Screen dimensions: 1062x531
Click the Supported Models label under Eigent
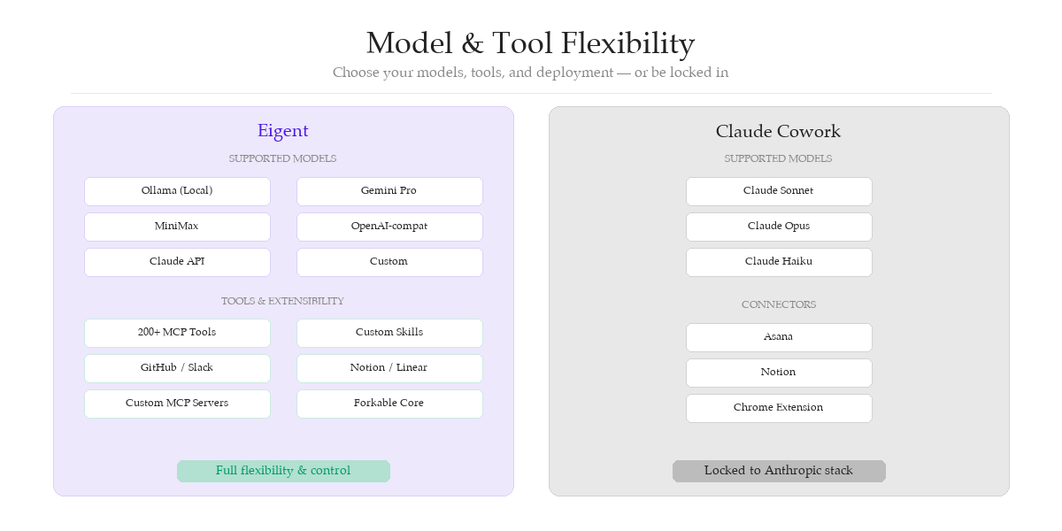283,159
